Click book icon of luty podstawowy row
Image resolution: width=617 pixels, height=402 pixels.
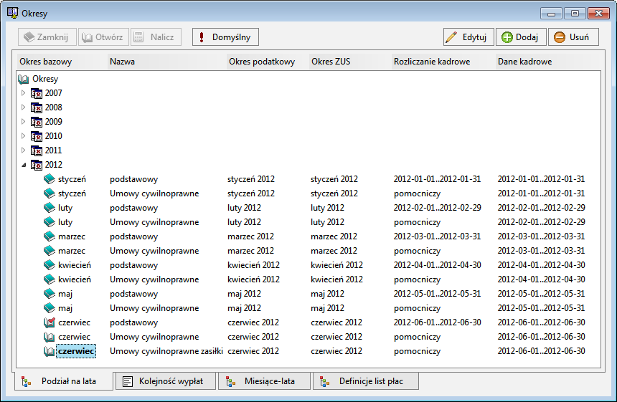[50, 208]
